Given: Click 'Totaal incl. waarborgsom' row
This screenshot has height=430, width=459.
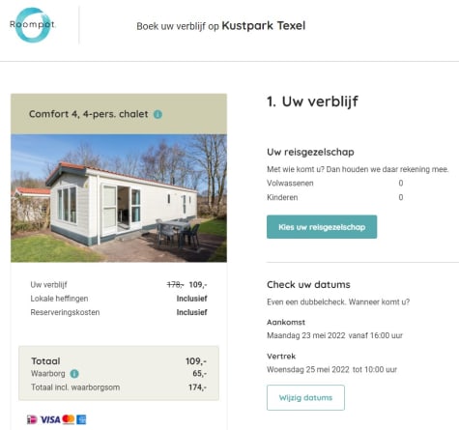Looking at the screenshot, I should coord(119,387).
